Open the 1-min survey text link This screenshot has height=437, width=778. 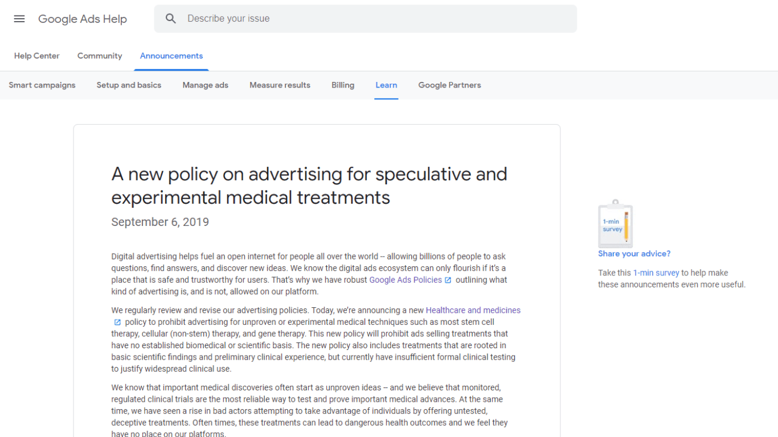656,273
